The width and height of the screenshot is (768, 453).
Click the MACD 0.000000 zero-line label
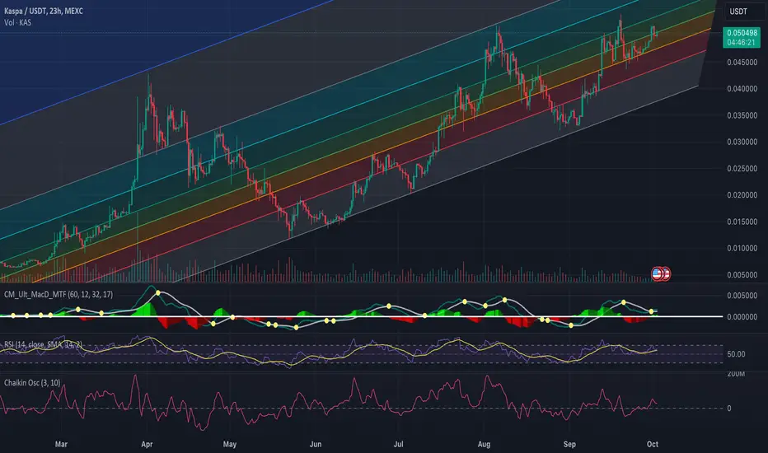click(742, 317)
